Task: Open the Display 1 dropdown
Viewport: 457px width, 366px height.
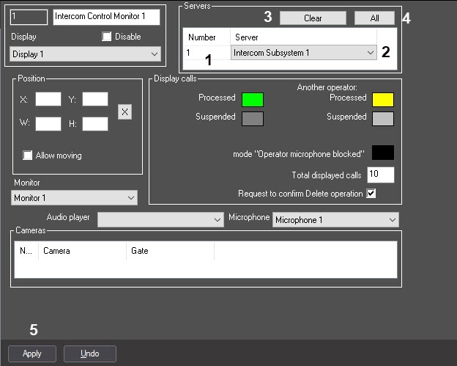Action: click(x=85, y=54)
